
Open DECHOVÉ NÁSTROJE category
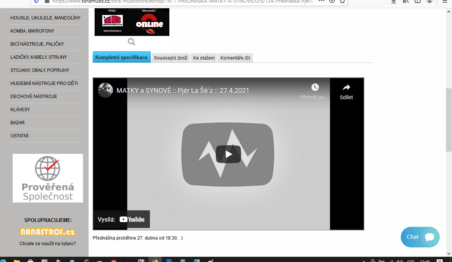click(34, 97)
